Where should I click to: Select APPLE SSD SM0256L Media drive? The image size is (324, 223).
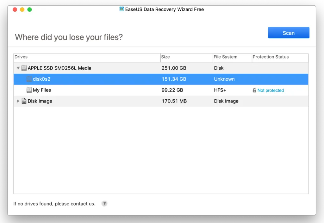point(161,68)
